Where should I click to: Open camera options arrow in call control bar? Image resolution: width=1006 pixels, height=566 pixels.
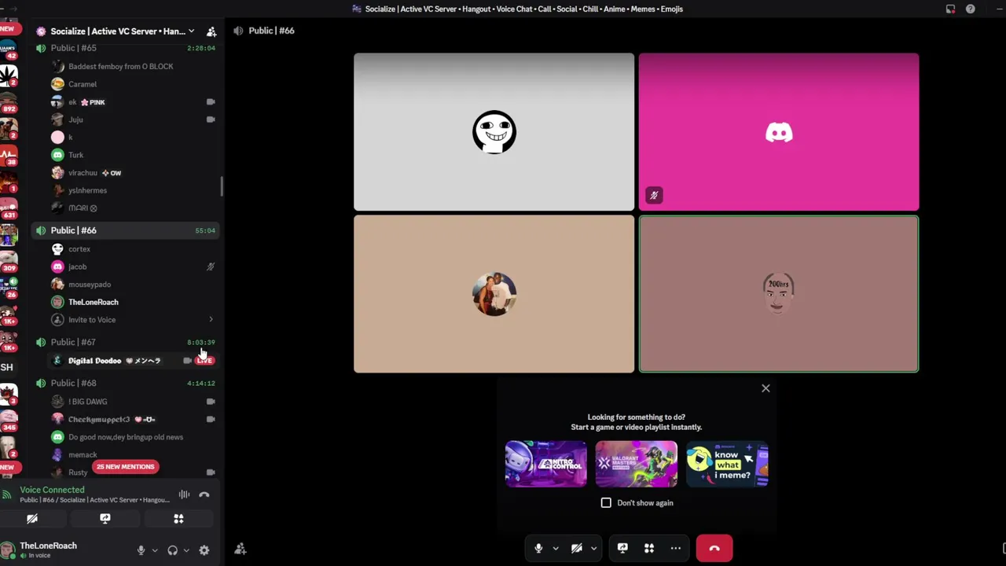point(593,549)
